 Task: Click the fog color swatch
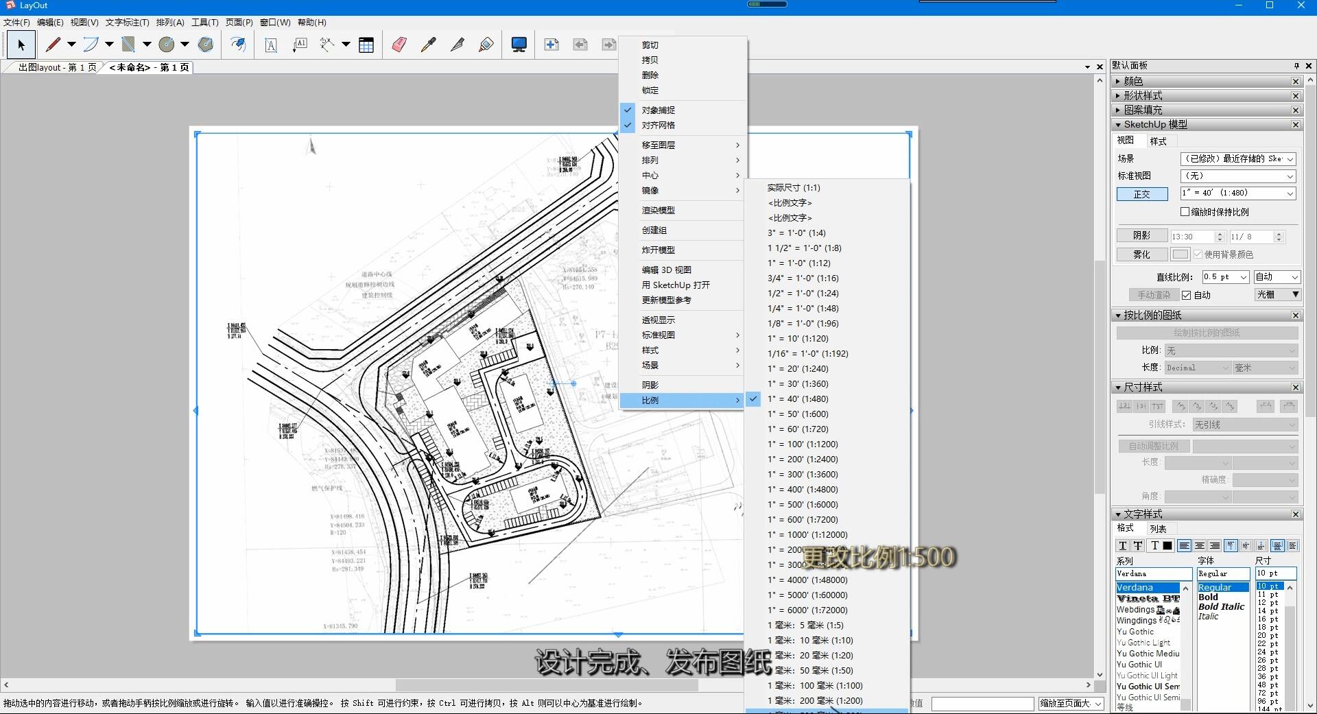(1180, 254)
